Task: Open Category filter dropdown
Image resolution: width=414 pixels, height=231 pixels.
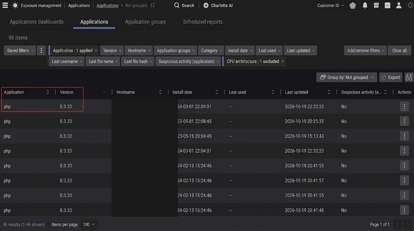Action: tap(211, 50)
